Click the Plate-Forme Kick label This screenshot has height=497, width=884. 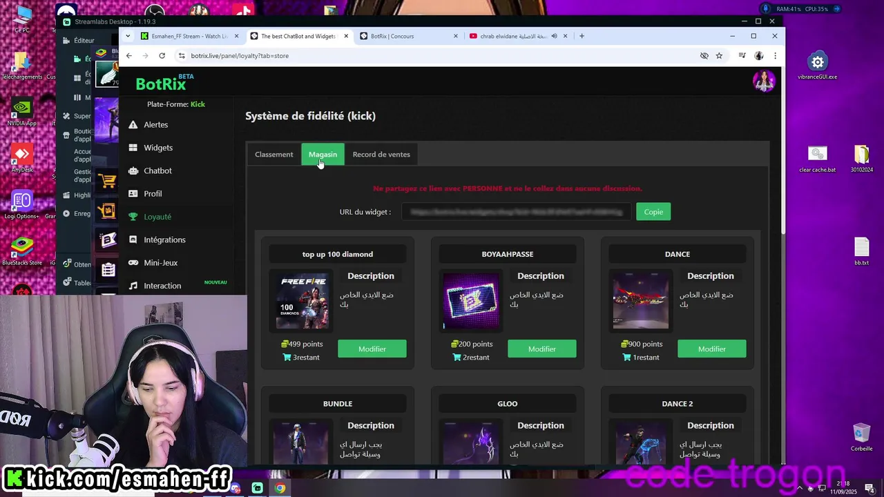(176, 104)
